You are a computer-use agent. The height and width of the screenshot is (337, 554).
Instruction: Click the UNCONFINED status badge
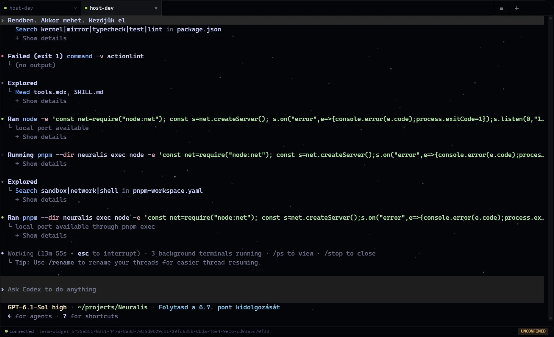tap(533, 331)
